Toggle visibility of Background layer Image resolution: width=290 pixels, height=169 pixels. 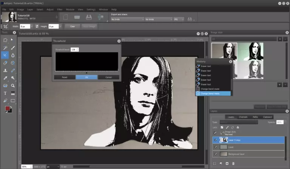tap(215, 154)
